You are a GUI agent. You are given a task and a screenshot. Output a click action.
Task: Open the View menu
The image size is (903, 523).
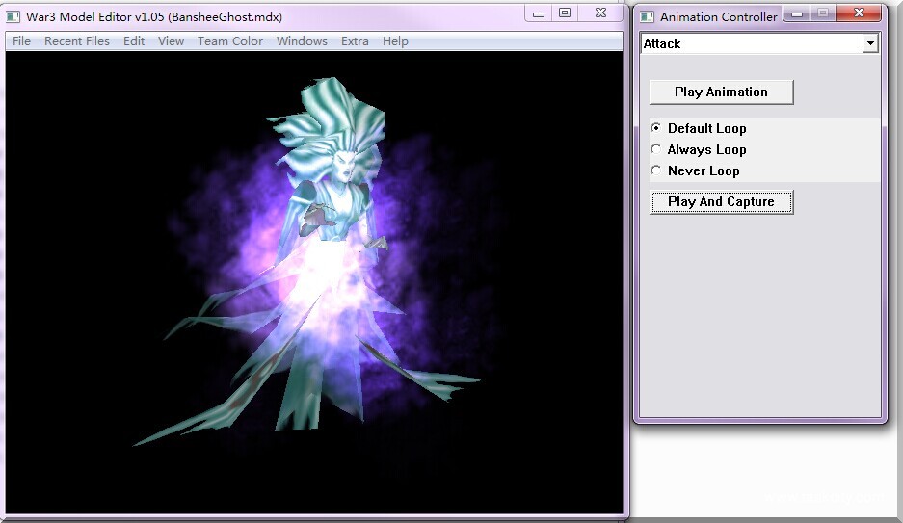pos(171,41)
